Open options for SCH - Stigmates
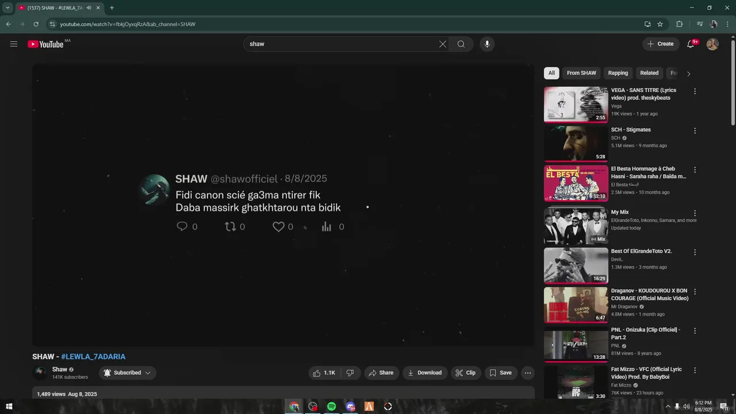Screen dimensions: 736x414 point(695,131)
